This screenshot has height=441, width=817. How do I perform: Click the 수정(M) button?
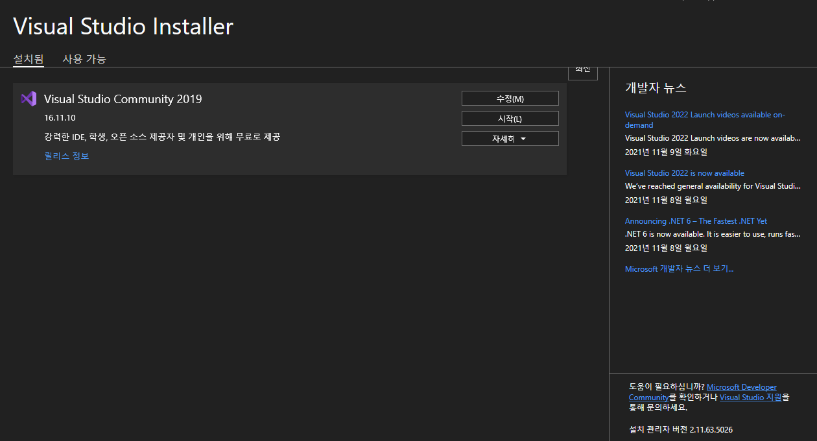pyautogui.click(x=510, y=99)
